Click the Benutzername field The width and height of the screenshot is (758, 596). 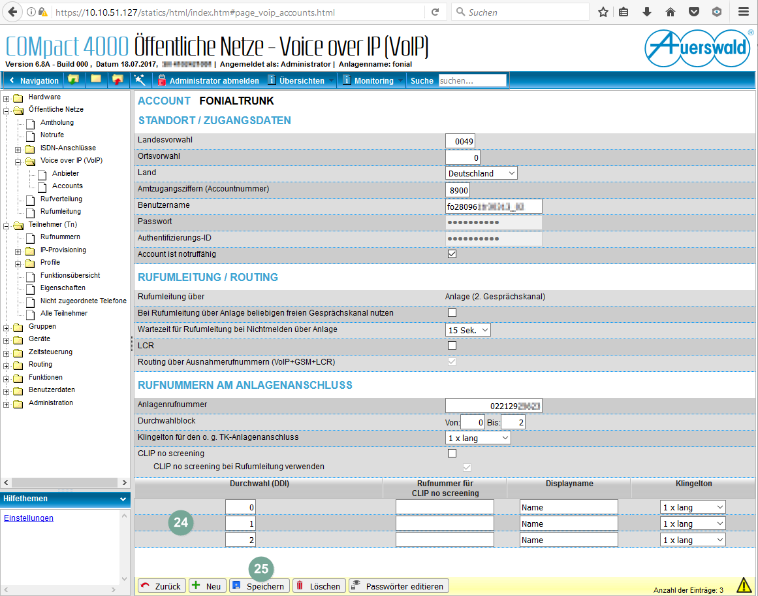tap(494, 207)
